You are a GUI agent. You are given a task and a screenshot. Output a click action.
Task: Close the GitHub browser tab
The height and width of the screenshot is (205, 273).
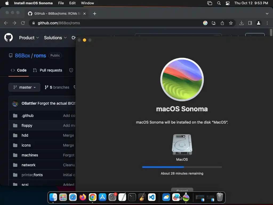coord(85,14)
